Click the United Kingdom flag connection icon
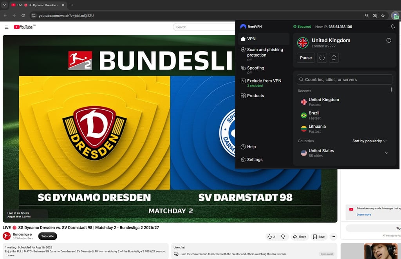Viewport: 401px width, 259px height. click(x=303, y=43)
